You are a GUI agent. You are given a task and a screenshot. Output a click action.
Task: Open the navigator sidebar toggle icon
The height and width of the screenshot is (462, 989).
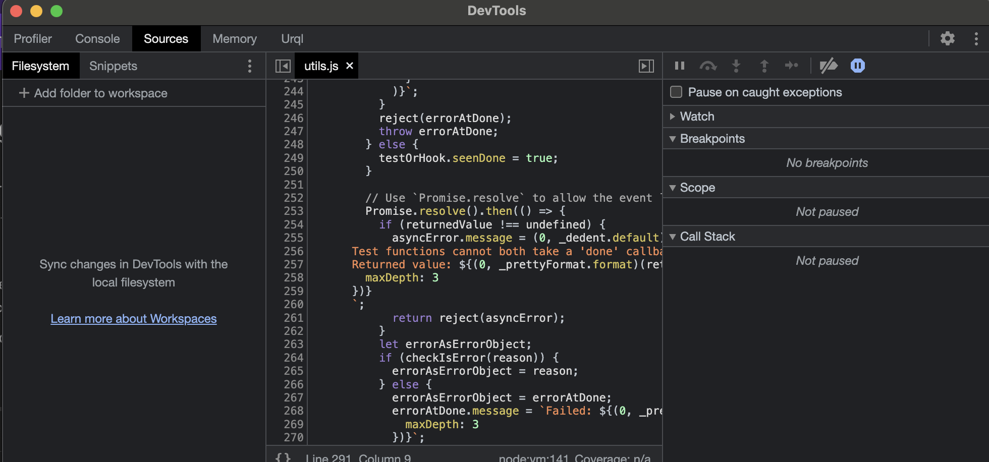click(x=283, y=66)
